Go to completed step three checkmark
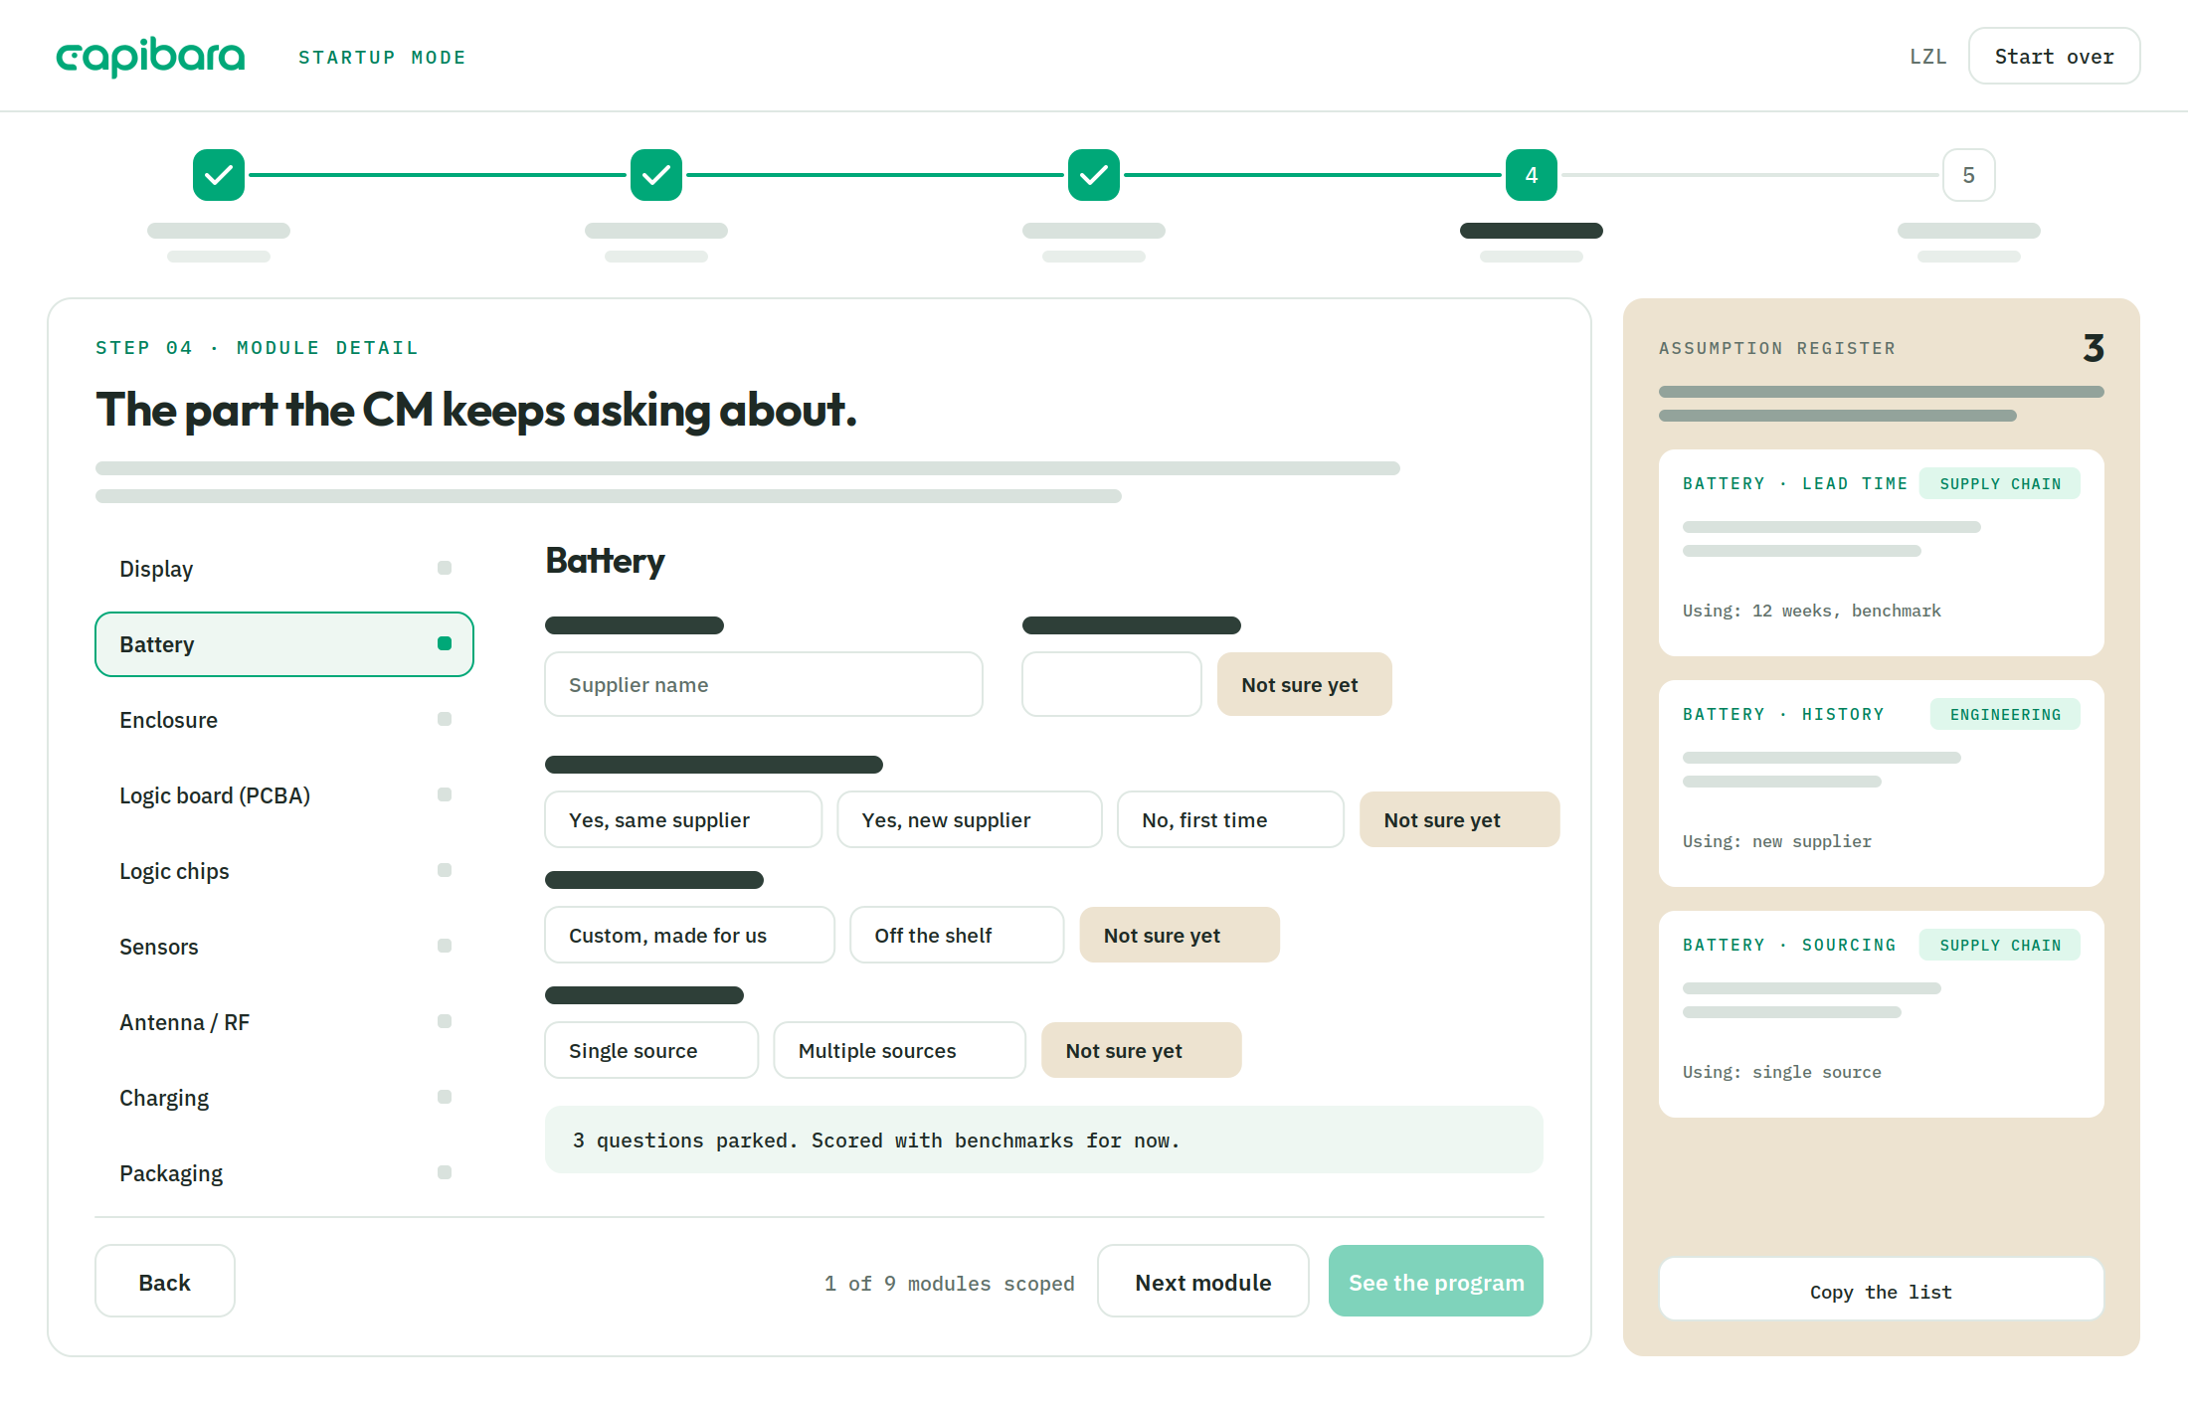 click(x=1094, y=175)
